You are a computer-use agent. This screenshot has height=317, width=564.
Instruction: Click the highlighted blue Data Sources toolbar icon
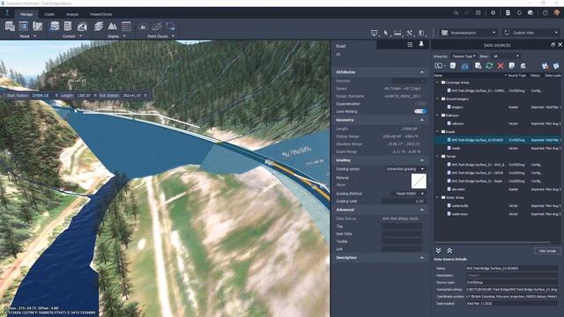click(x=465, y=66)
